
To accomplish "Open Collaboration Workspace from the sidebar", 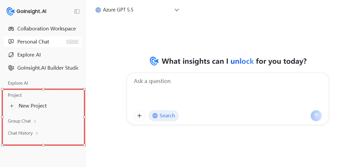I will coord(42,29).
